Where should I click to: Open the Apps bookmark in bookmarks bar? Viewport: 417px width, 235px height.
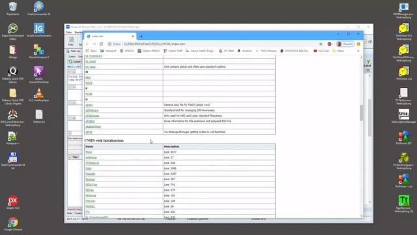[91, 51]
